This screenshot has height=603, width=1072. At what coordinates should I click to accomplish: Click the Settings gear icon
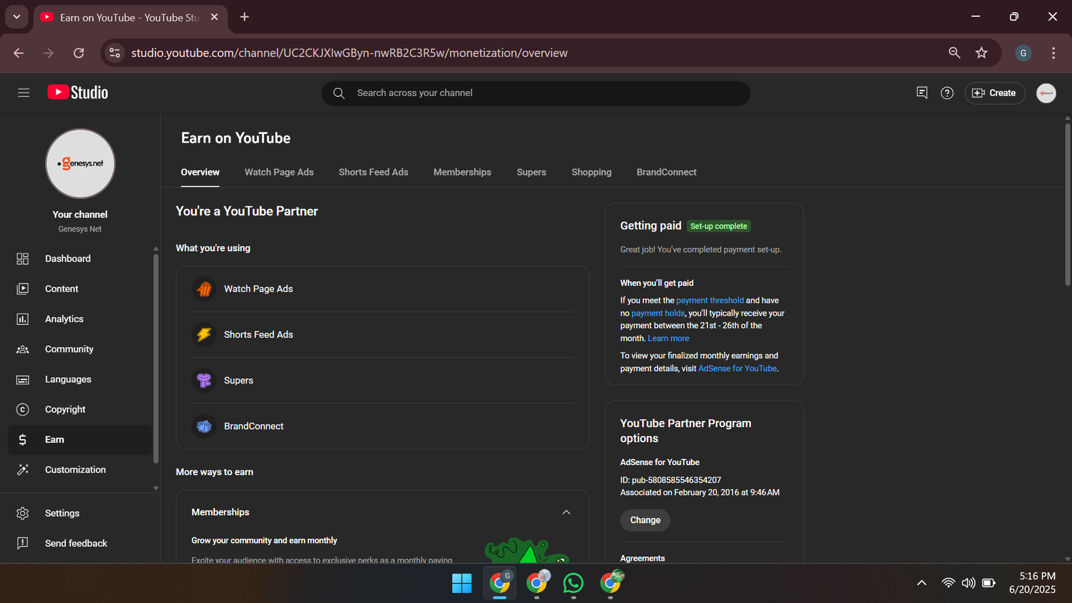tap(23, 513)
